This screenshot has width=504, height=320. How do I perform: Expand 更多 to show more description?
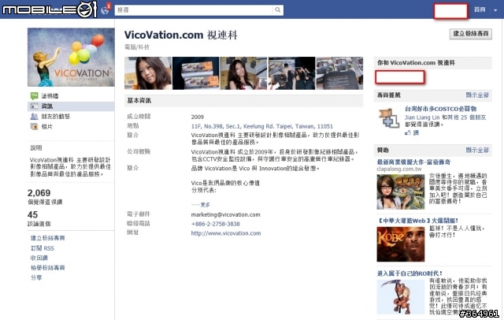(x=205, y=205)
